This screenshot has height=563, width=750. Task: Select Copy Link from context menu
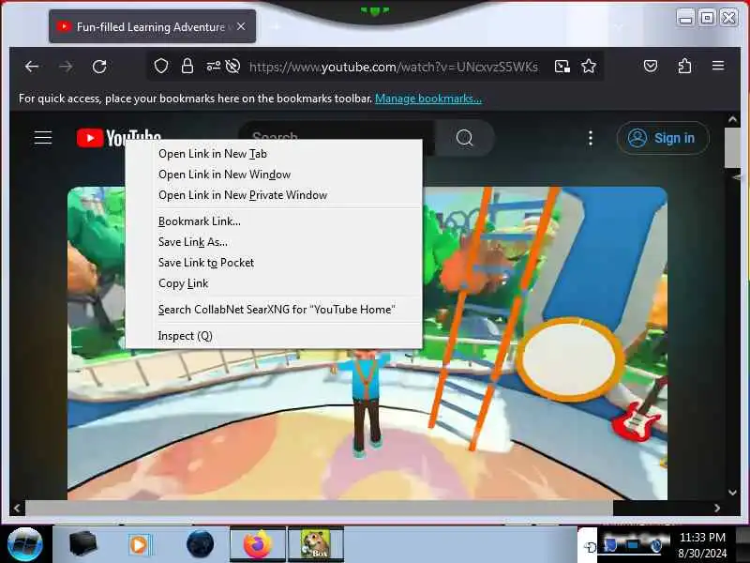pos(274,283)
